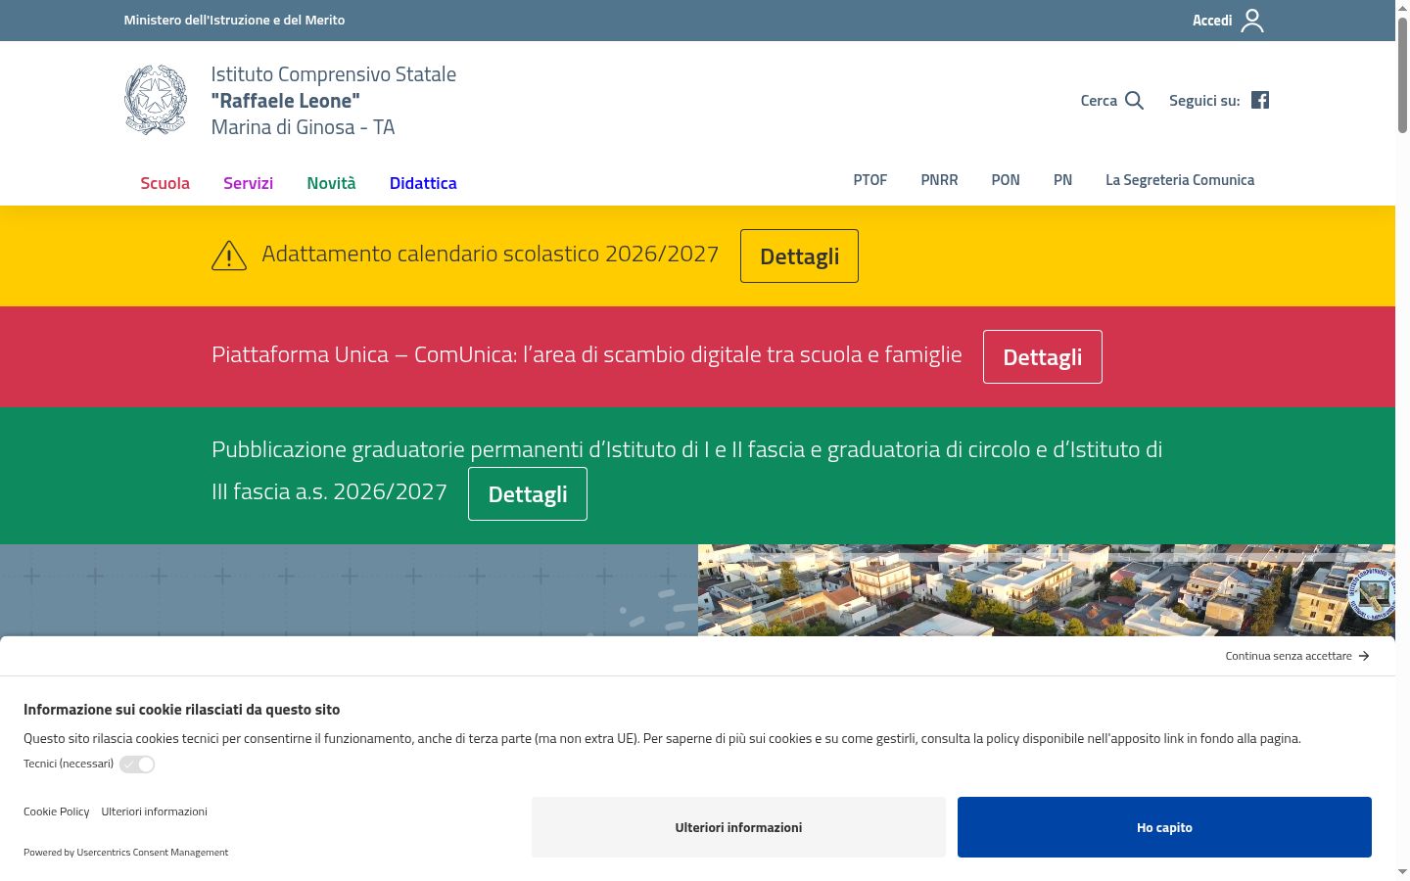The height and width of the screenshot is (881, 1410).
Task: Click Dettagli for calendario scolastico alert
Action: (799, 256)
